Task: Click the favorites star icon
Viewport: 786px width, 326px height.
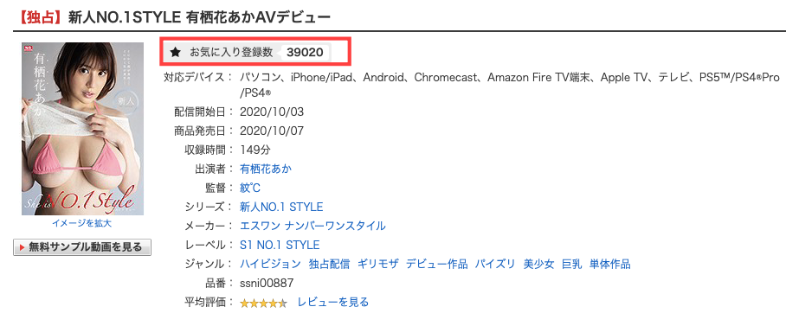Action: [x=175, y=52]
